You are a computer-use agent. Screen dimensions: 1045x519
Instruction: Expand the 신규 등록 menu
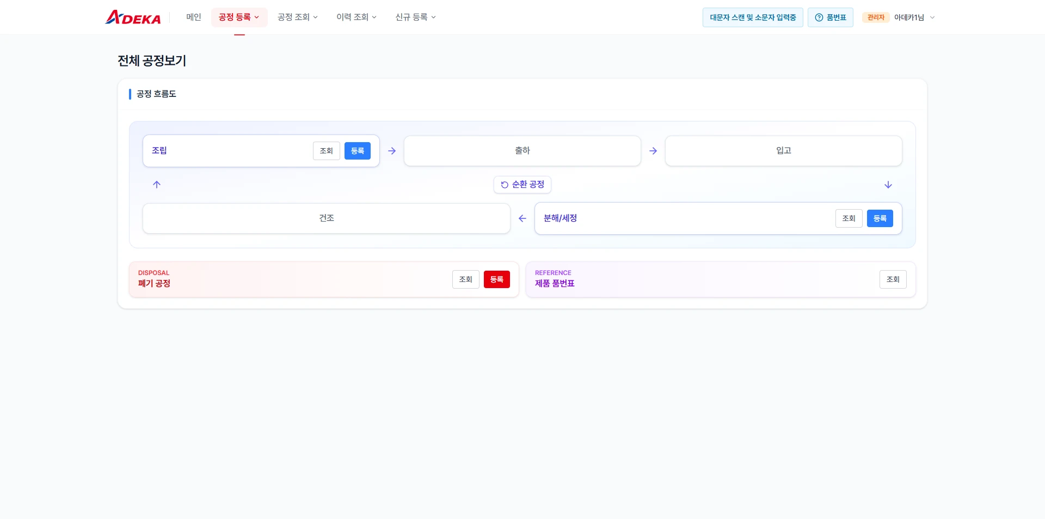415,17
